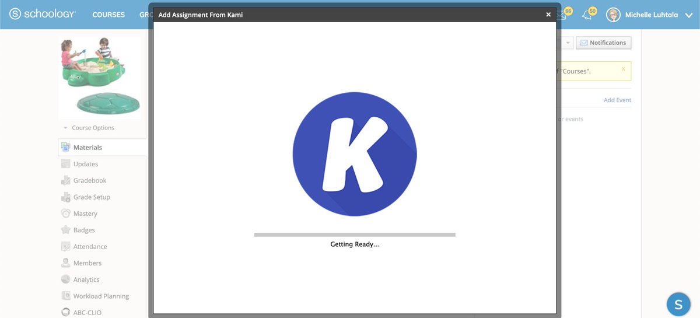Viewport: 700px width, 318px height.
Task: Click the Updates icon
Action: click(66, 164)
